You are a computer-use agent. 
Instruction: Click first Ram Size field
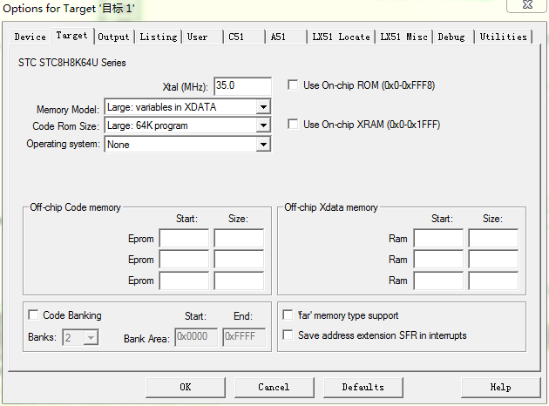[x=493, y=239]
